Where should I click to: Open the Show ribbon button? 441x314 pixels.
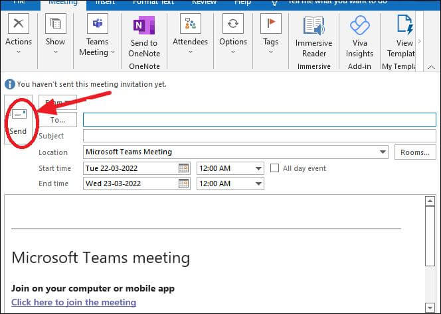[x=55, y=34]
